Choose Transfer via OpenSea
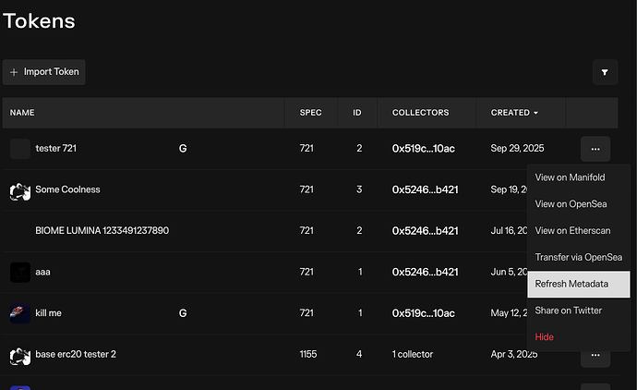This screenshot has width=637, height=390. (x=578, y=257)
